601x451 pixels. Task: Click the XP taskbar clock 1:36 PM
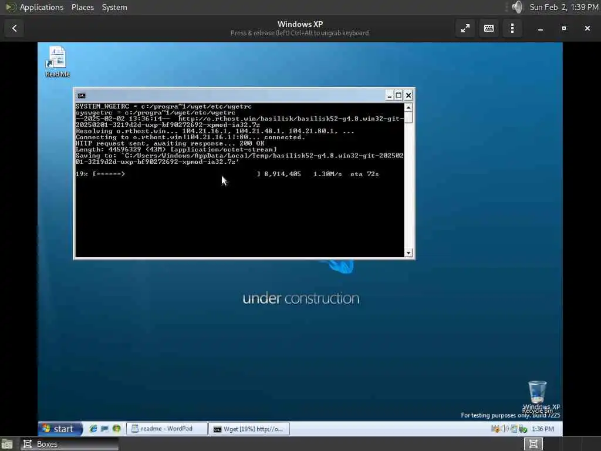pyautogui.click(x=543, y=429)
